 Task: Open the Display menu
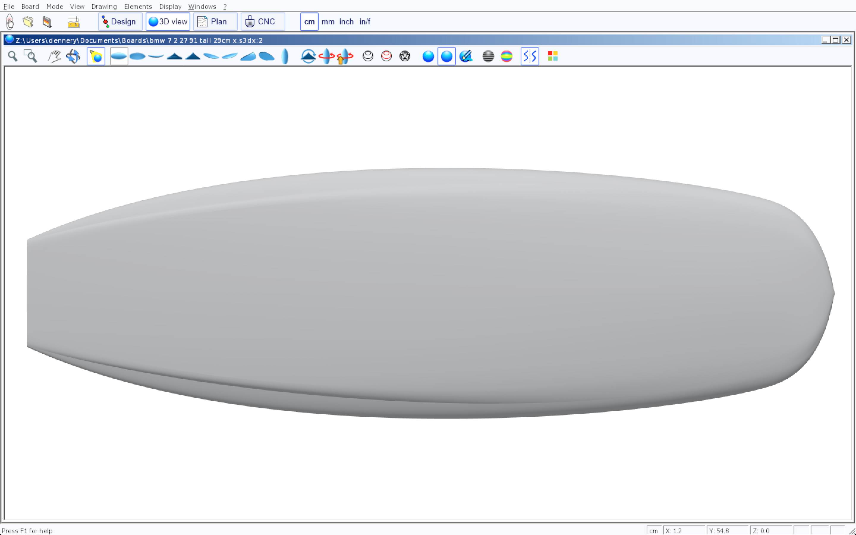170,6
